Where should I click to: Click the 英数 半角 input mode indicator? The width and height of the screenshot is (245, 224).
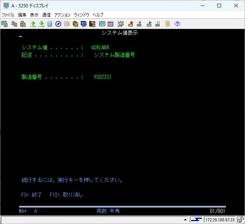point(108,211)
